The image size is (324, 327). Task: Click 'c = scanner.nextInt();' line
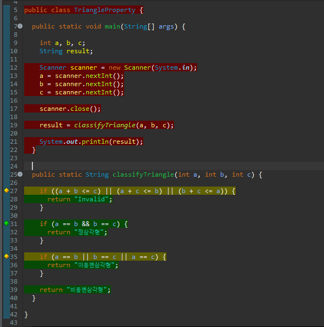click(x=82, y=92)
